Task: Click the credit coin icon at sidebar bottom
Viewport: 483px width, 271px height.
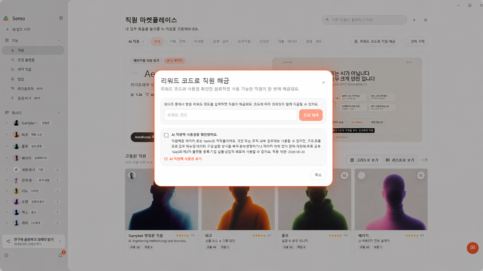Action: coord(6,255)
